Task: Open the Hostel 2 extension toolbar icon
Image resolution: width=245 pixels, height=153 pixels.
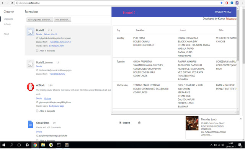Action: (x=237, y=3)
